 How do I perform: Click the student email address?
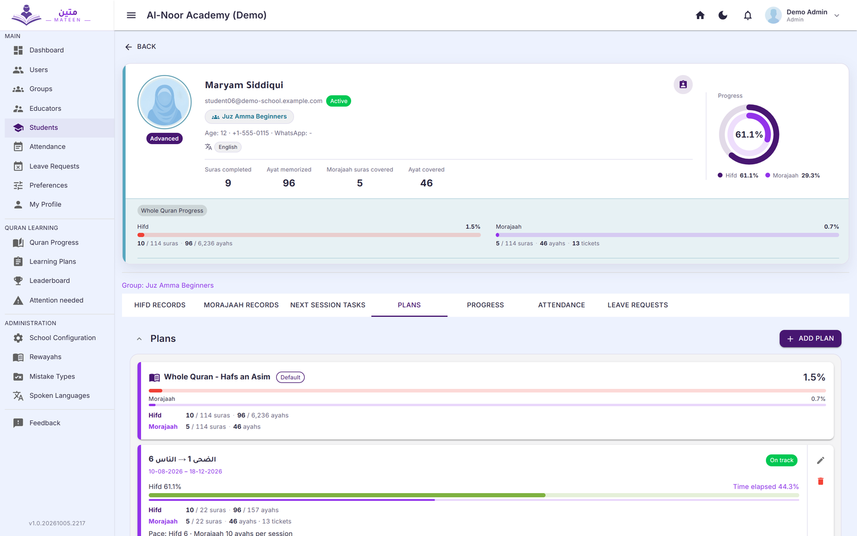point(264,101)
